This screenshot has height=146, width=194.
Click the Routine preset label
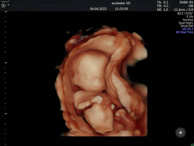click(188, 20)
